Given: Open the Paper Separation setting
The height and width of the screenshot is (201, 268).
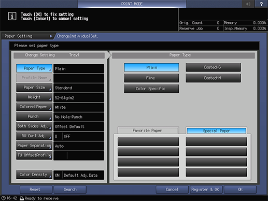Looking at the screenshot, I should pyautogui.click(x=34, y=146).
